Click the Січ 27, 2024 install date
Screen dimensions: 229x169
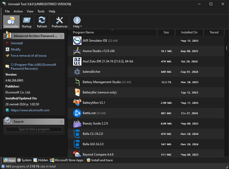pos(189,113)
